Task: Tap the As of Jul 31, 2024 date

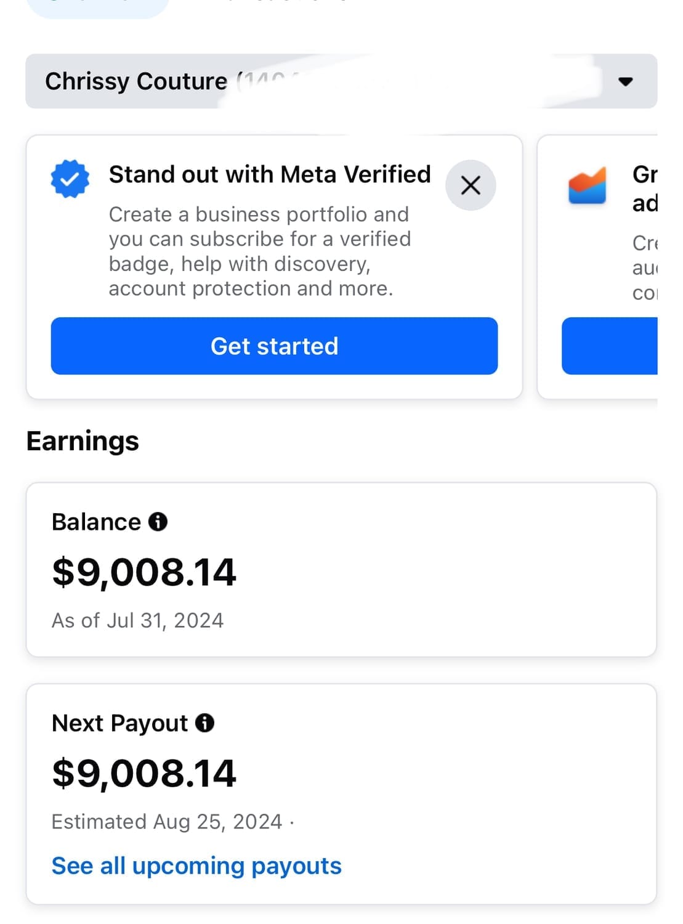Action: tap(137, 620)
